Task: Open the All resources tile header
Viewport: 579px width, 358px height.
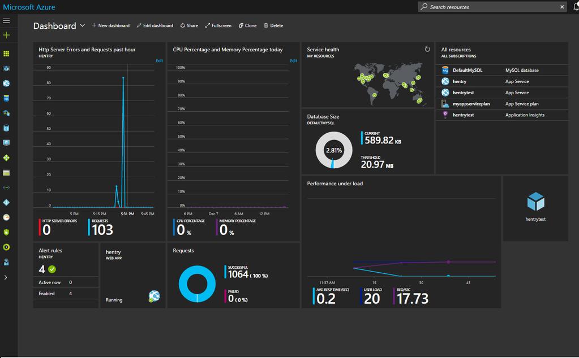Action: coord(458,53)
